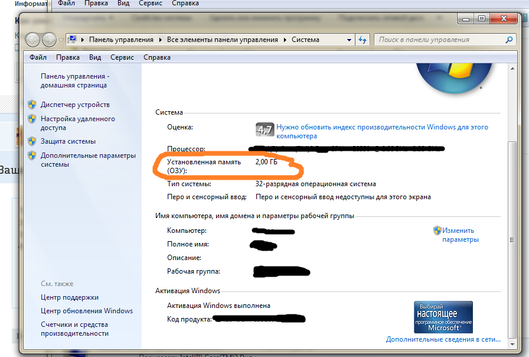Click the genuine Microsoft software badge
529x357 pixels.
pyautogui.click(x=443, y=317)
